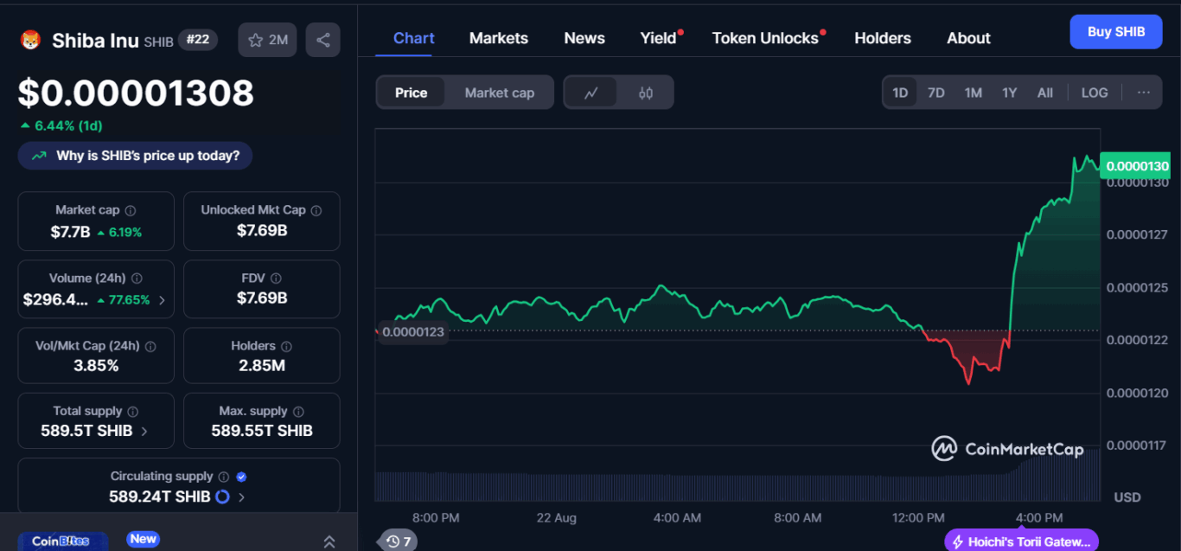Open Max. supply info icon

298,412
